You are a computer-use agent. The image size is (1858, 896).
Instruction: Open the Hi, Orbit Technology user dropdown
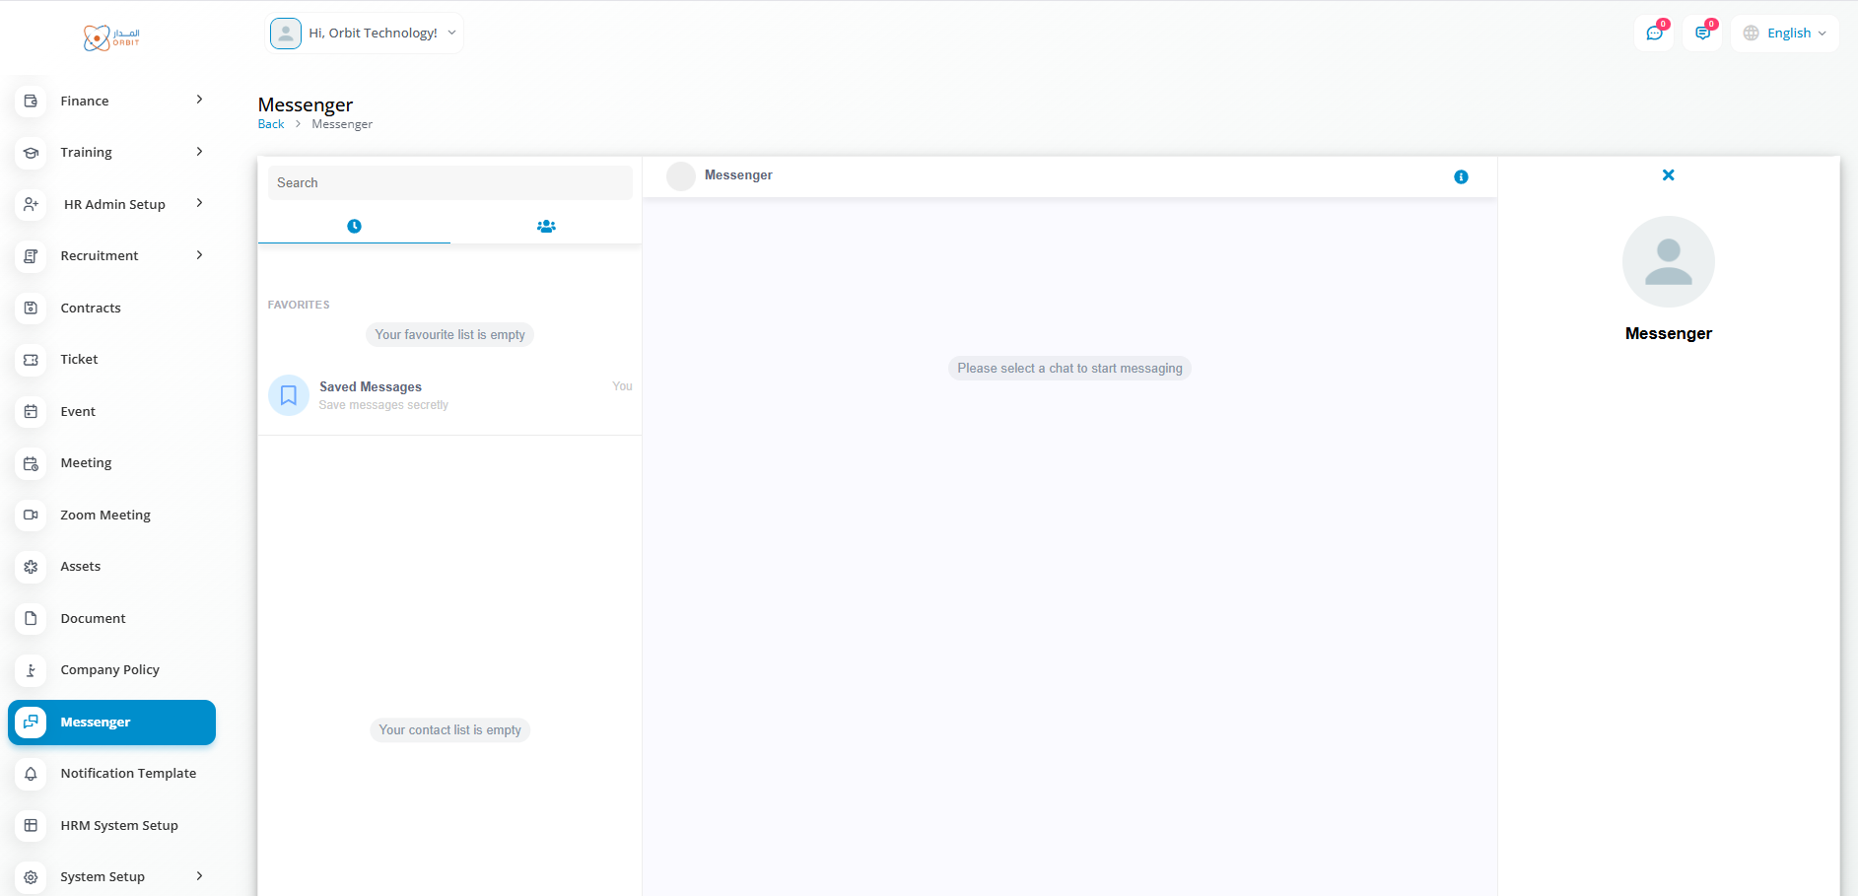366,34
